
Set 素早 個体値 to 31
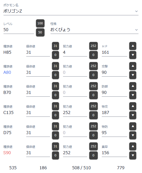55,146
